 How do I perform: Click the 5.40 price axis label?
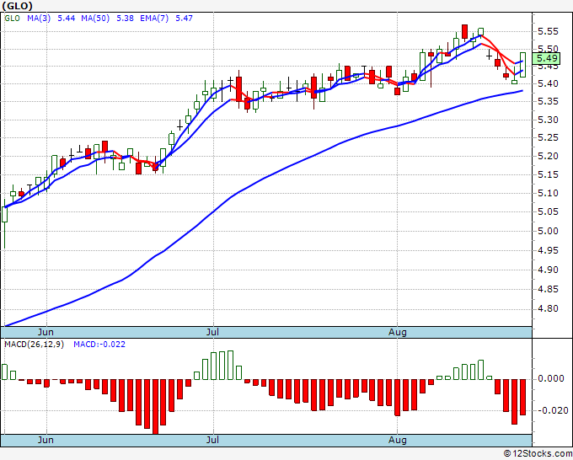(x=549, y=83)
